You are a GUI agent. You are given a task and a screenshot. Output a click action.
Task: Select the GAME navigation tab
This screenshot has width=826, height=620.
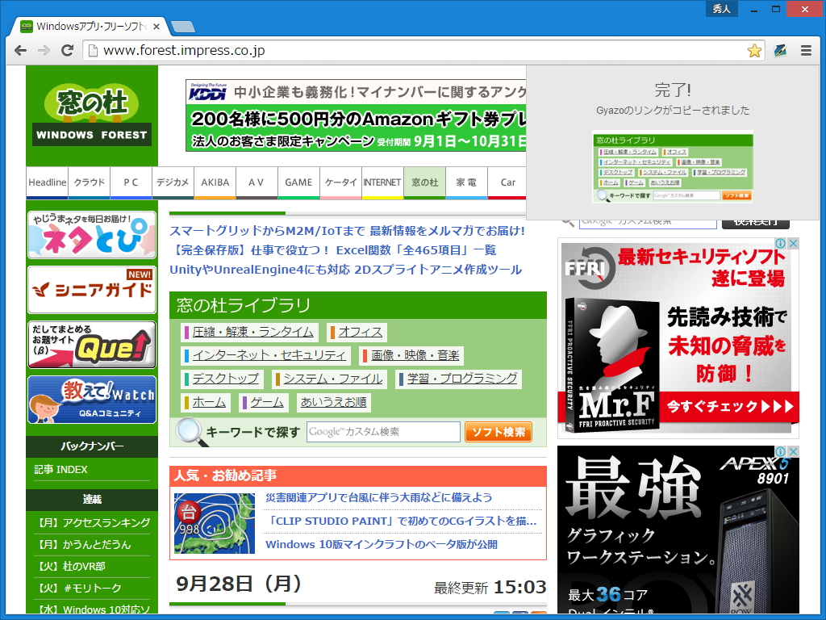298,182
